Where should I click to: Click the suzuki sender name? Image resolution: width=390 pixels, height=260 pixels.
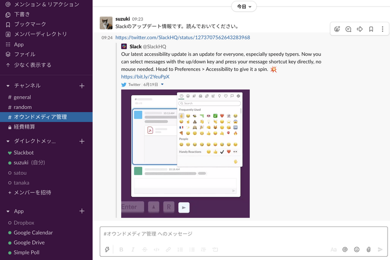pos(123,19)
